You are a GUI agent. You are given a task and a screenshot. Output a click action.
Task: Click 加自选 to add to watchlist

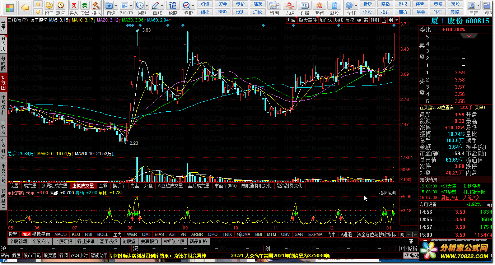[326, 20]
